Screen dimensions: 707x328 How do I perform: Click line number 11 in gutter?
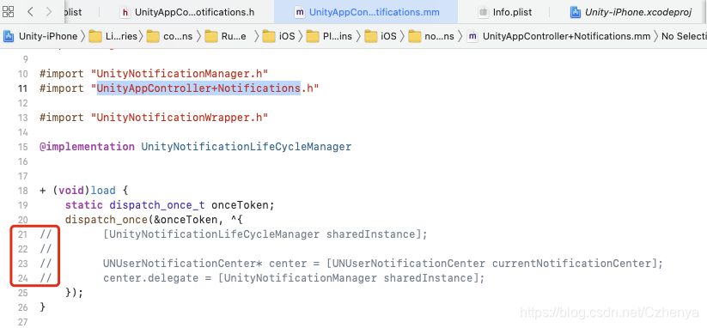click(22, 88)
